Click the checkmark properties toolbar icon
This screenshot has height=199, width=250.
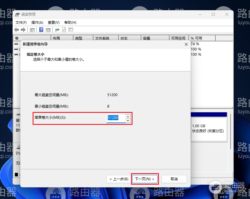click(64, 30)
